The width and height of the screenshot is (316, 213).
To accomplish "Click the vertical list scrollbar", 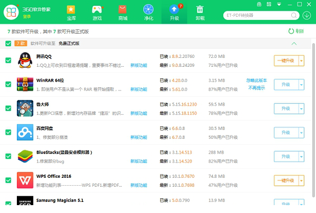I will click(313, 120).
